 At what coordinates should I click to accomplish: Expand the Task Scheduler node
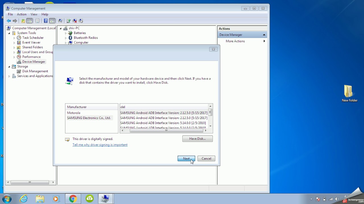tap(14, 38)
